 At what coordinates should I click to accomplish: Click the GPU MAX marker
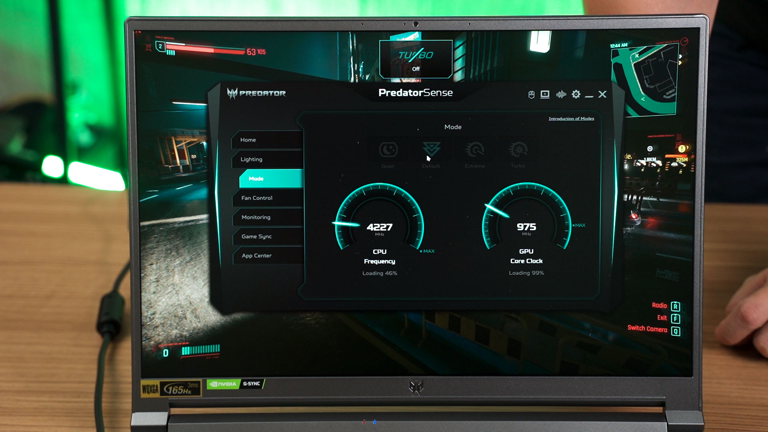(x=579, y=226)
